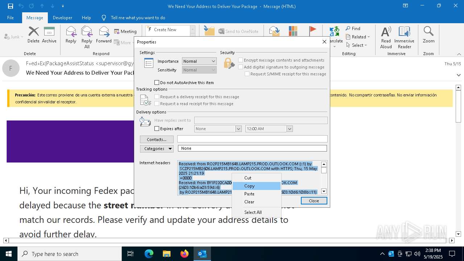Open the File tab
This screenshot has width=464, height=261.
click(x=11, y=18)
